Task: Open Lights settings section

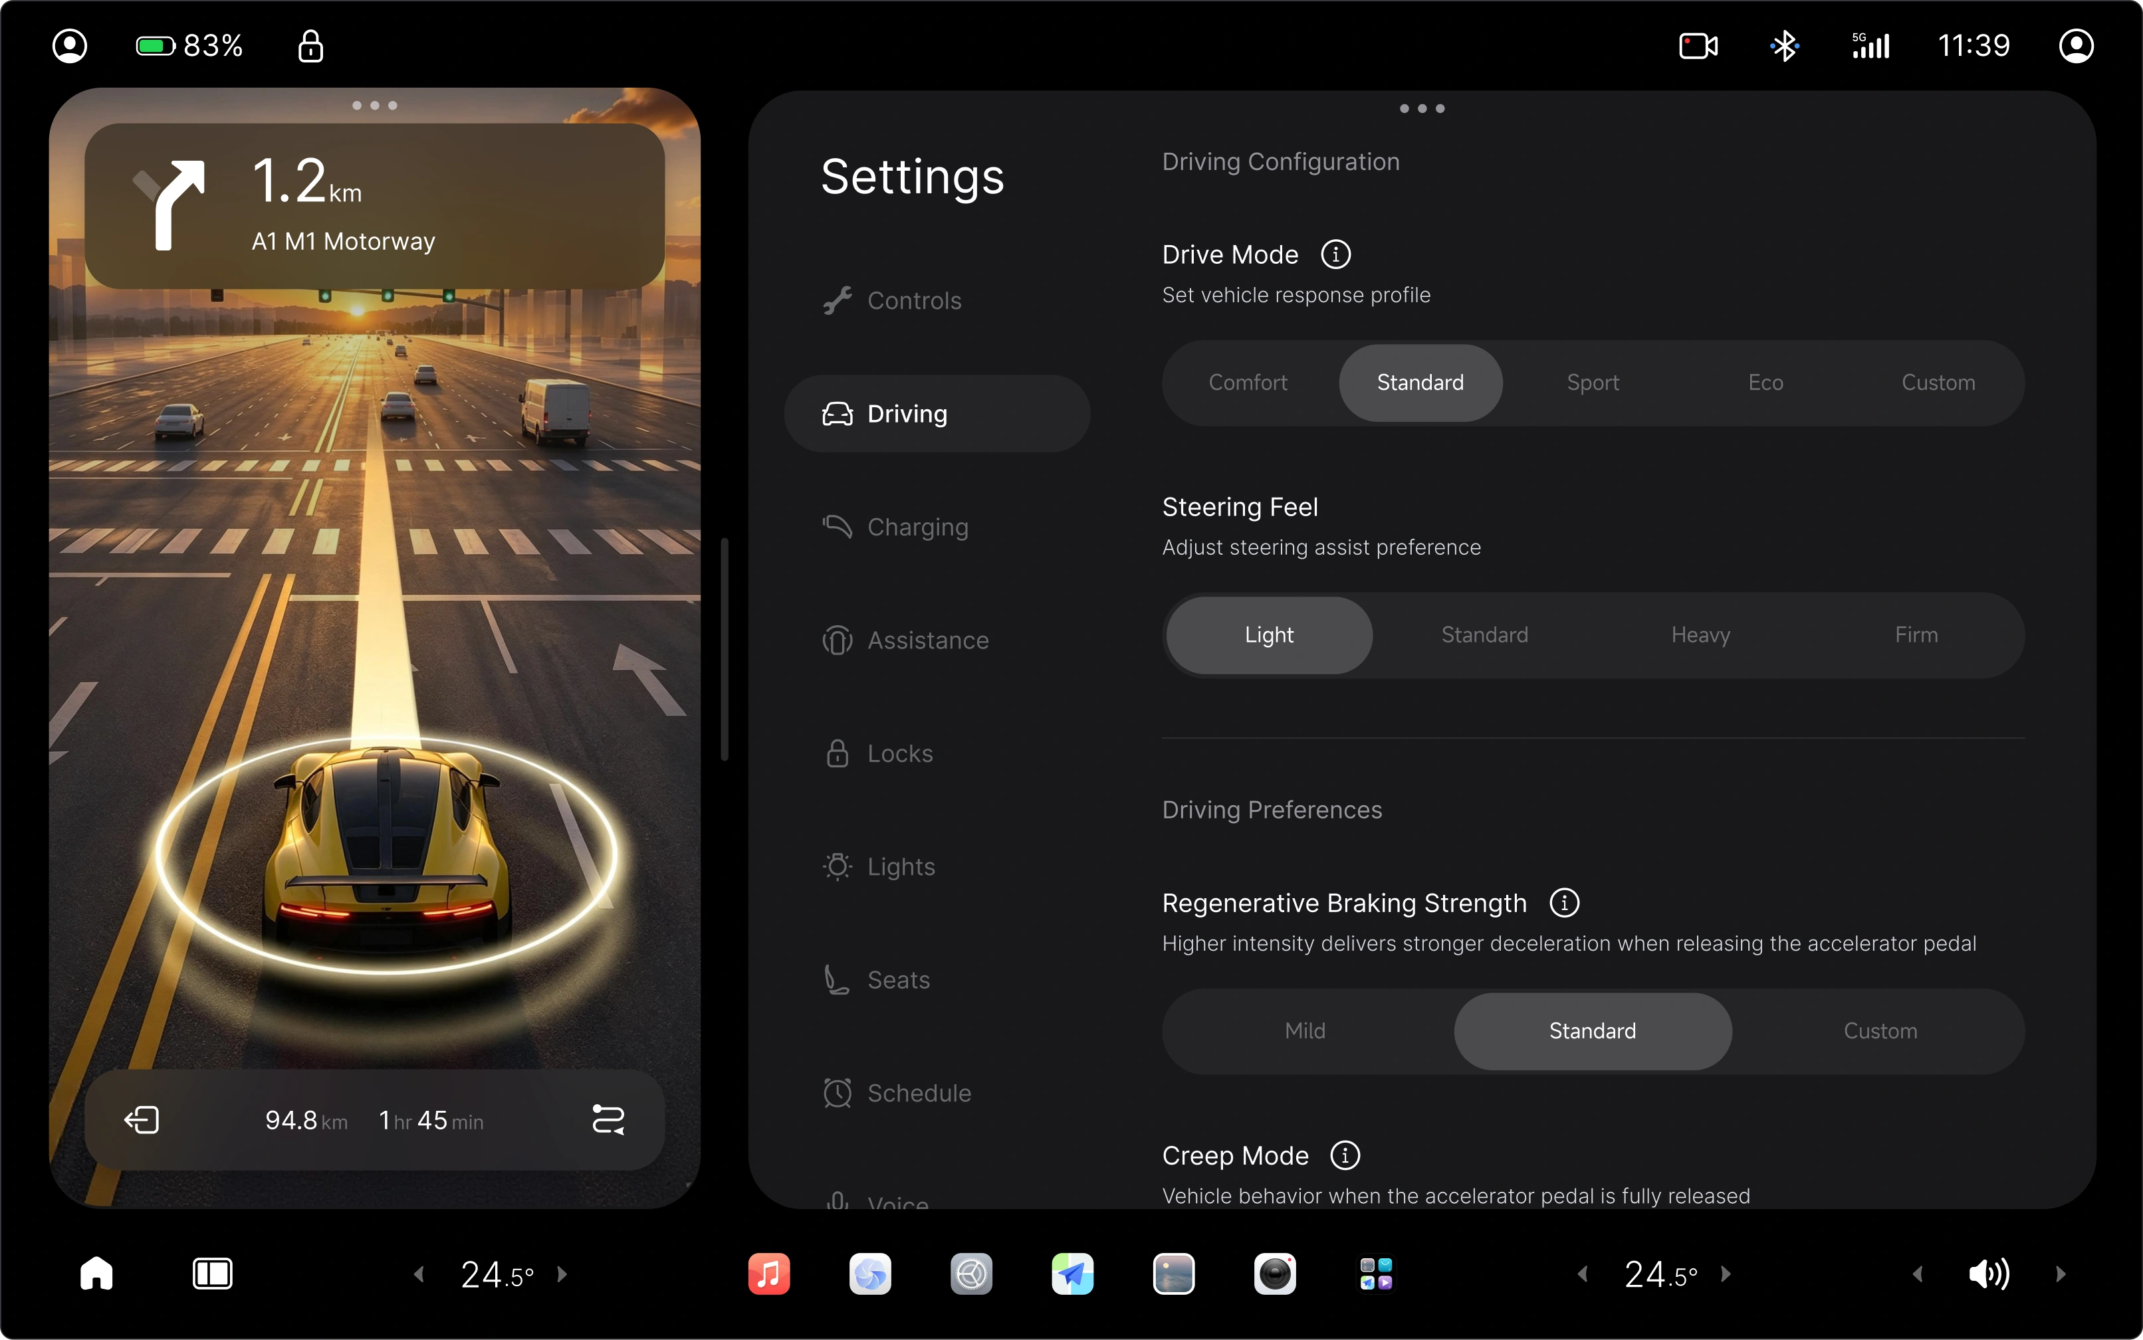Action: click(x=937, y=867)
